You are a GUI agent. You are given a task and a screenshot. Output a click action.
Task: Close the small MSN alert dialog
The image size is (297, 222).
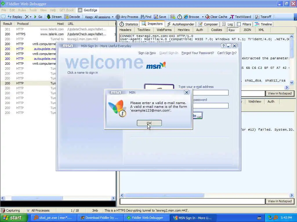[186, 92]
